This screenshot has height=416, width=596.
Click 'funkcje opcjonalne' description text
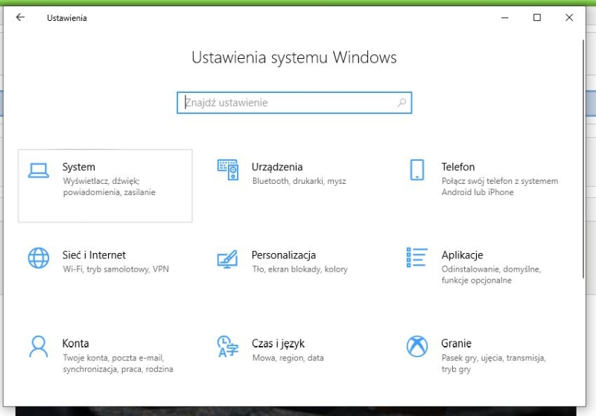click(x=476, y=280)
